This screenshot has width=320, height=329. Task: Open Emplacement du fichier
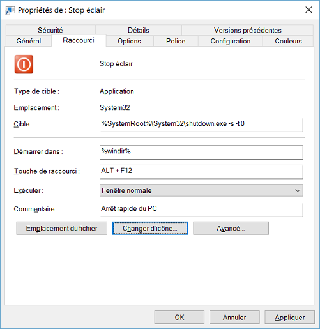pyautogui.click(x=62, y=228)
